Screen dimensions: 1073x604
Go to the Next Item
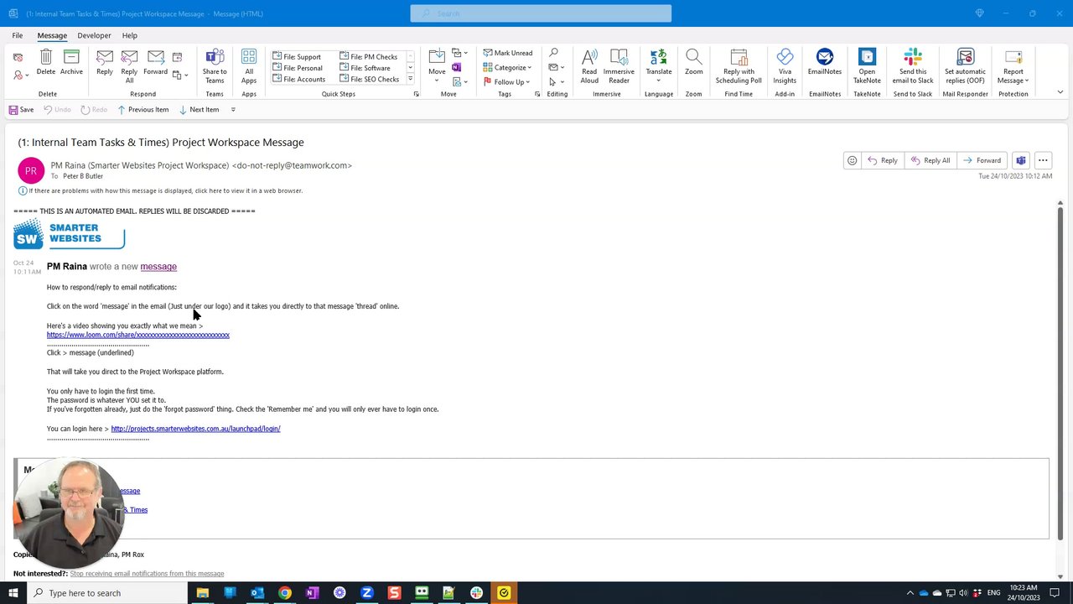pyautogui.click(x=199, y=110)
